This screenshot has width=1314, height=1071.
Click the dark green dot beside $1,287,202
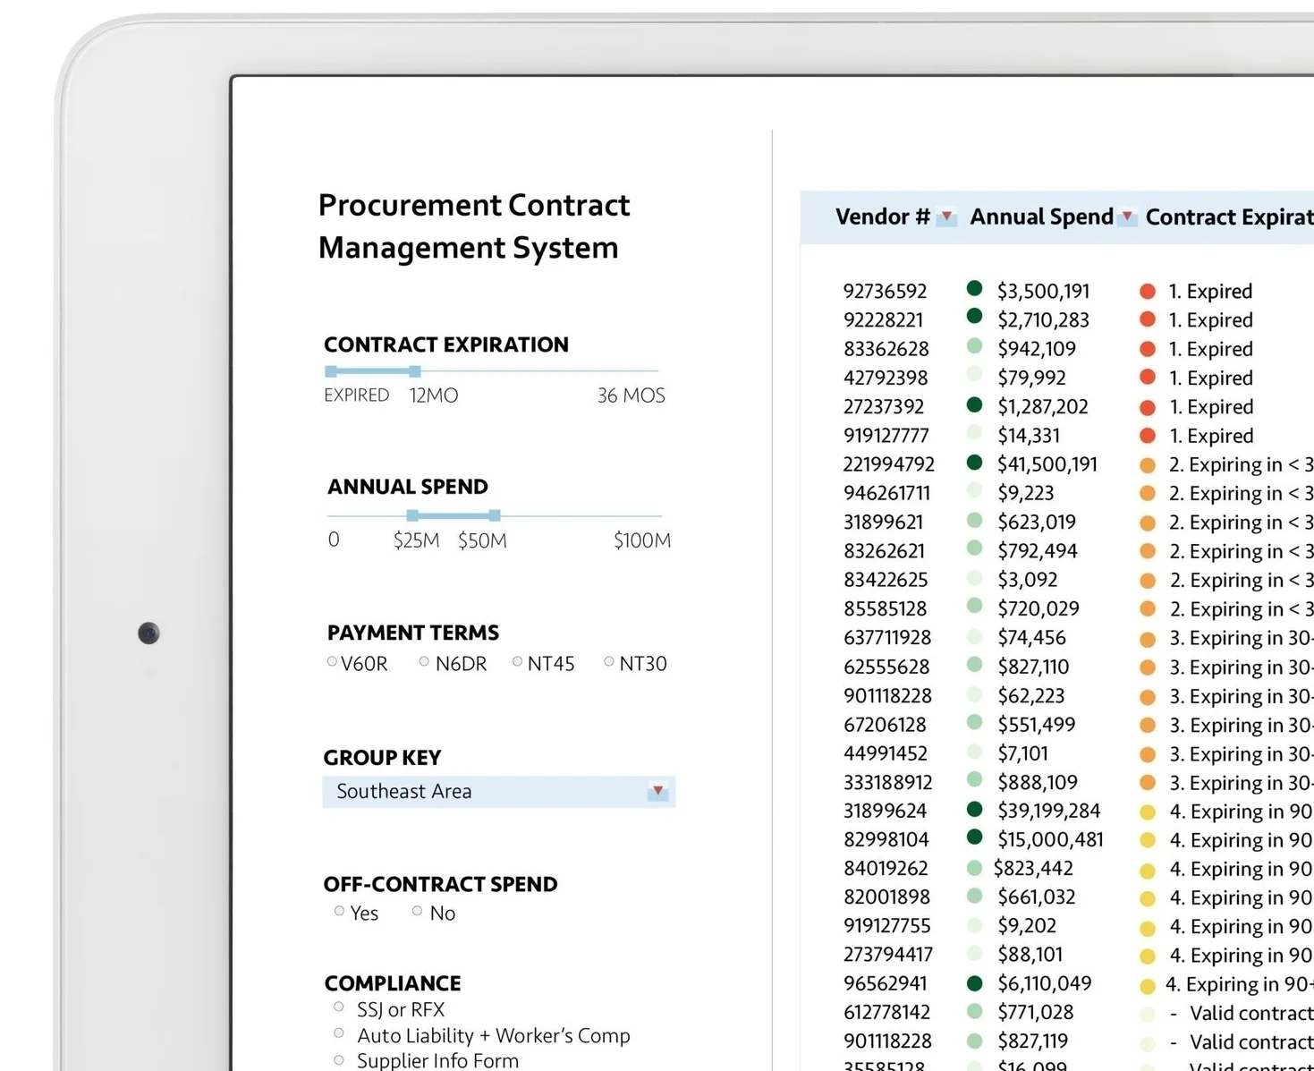click(x=975, y=404)
